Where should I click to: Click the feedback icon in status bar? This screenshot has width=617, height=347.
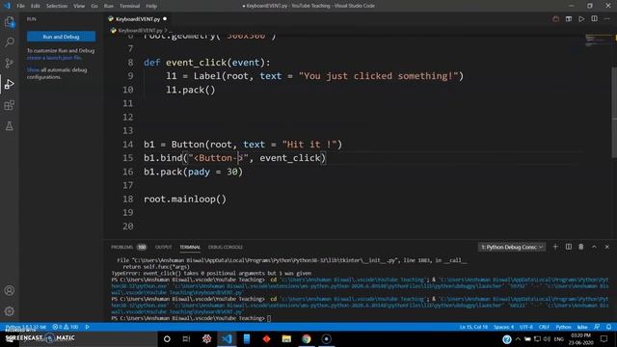pos(597,327)
